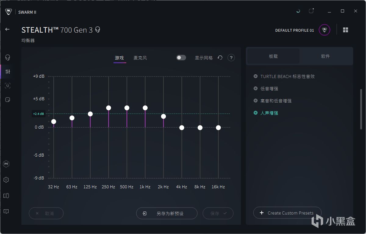Image resolution: width=366 pixels, height=234 pixels.
Task: Click the SWARM II title text
Action: tap(27, 12)
